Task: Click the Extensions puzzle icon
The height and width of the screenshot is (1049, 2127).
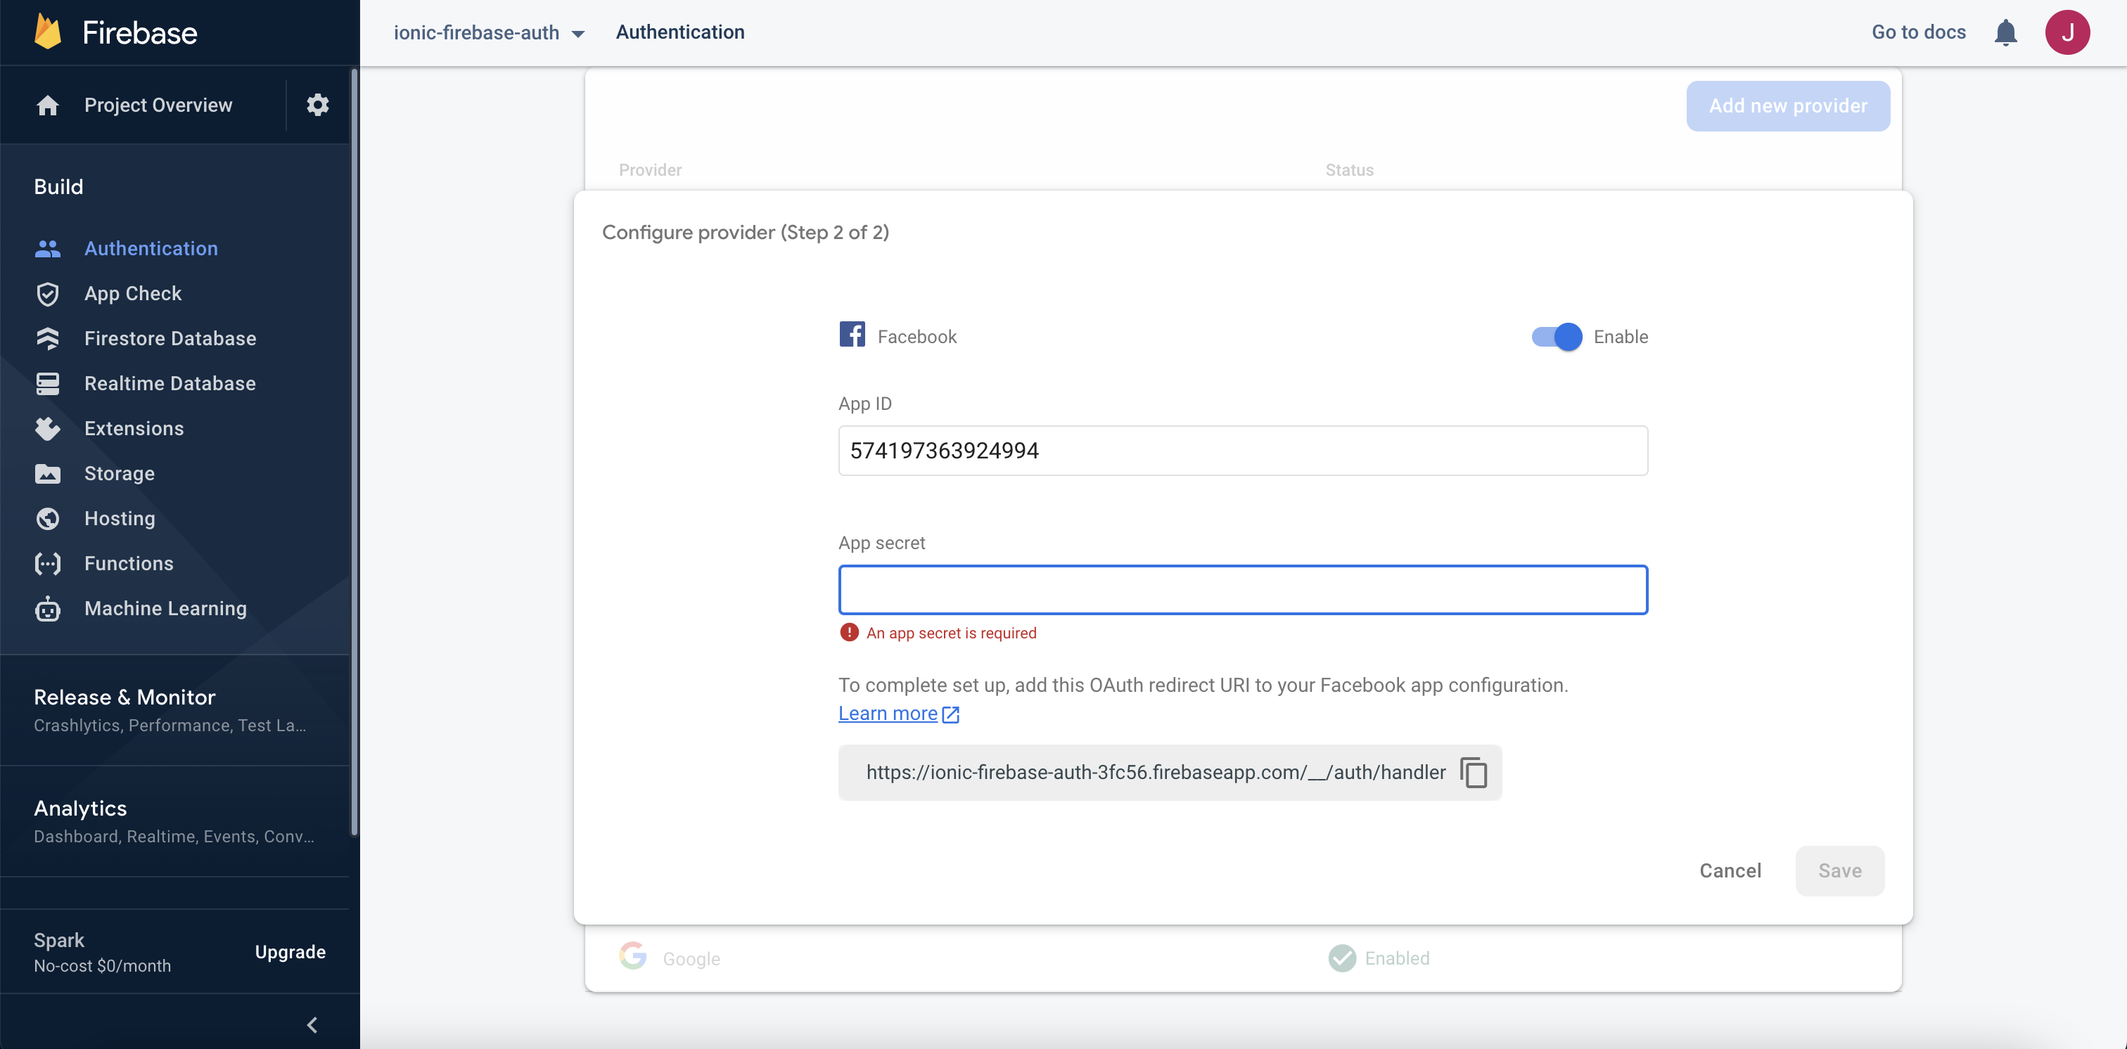Action: pyautogui.click(x=48, y=428)
